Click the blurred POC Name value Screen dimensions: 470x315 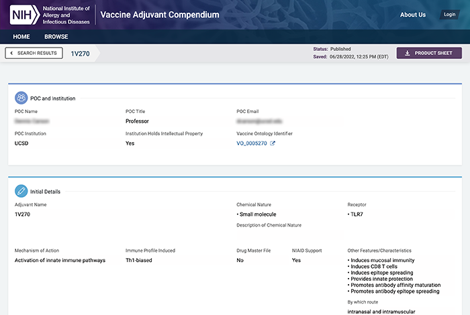point(32,121)
